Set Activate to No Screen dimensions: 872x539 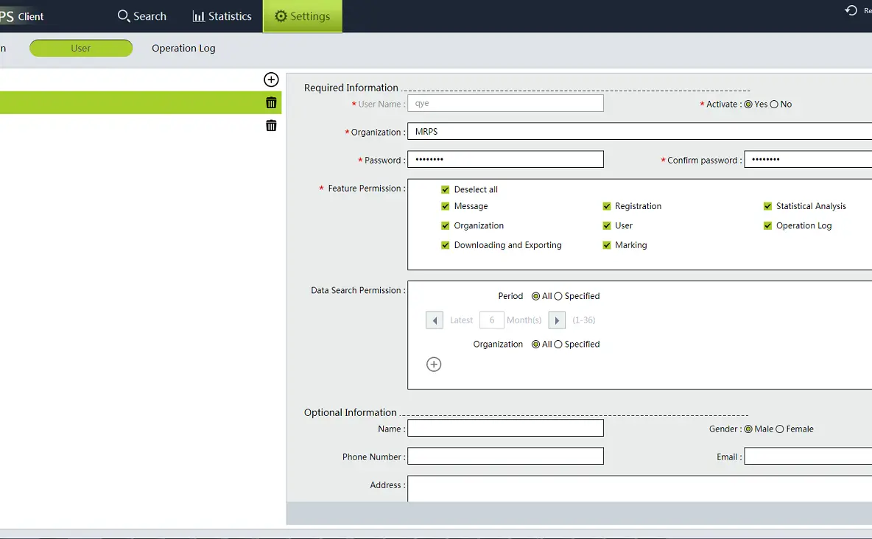coord(773,104)
